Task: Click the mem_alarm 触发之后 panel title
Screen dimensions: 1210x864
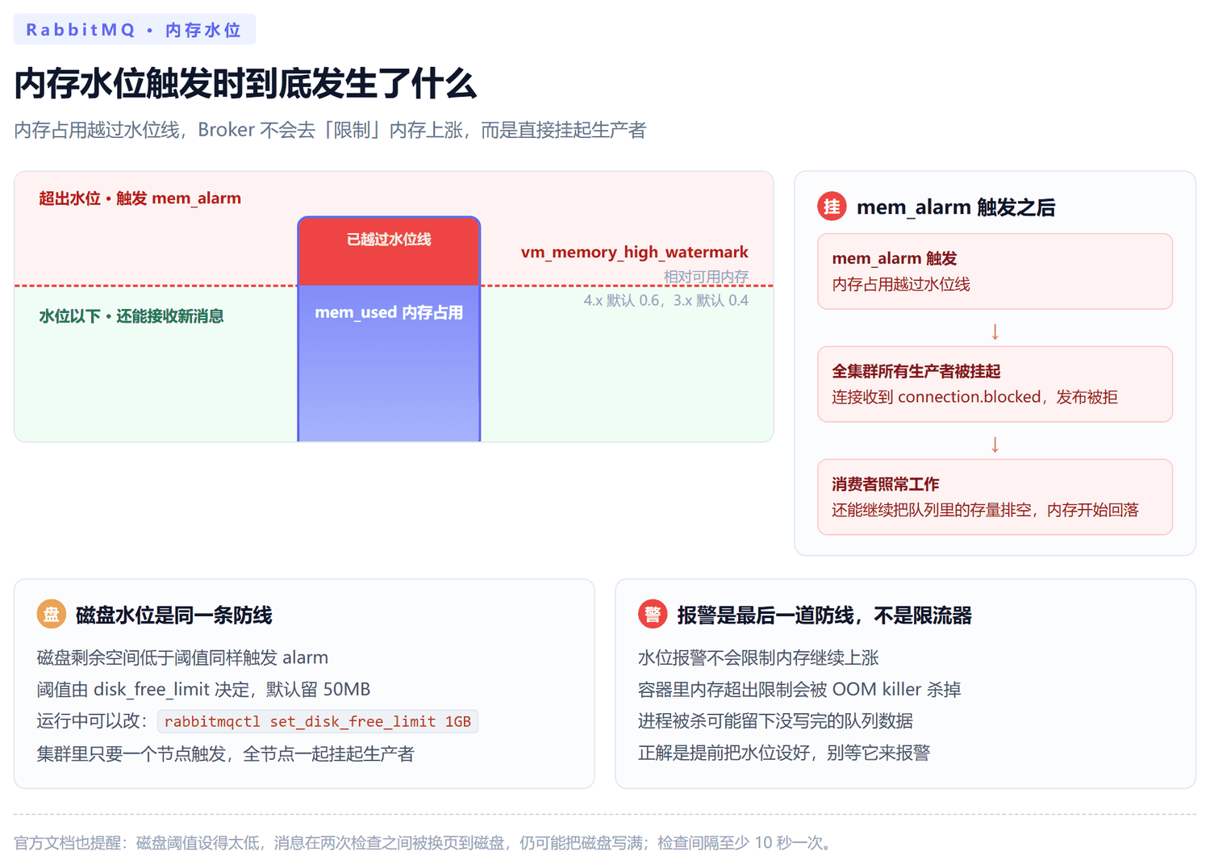Action: (956, 207)
